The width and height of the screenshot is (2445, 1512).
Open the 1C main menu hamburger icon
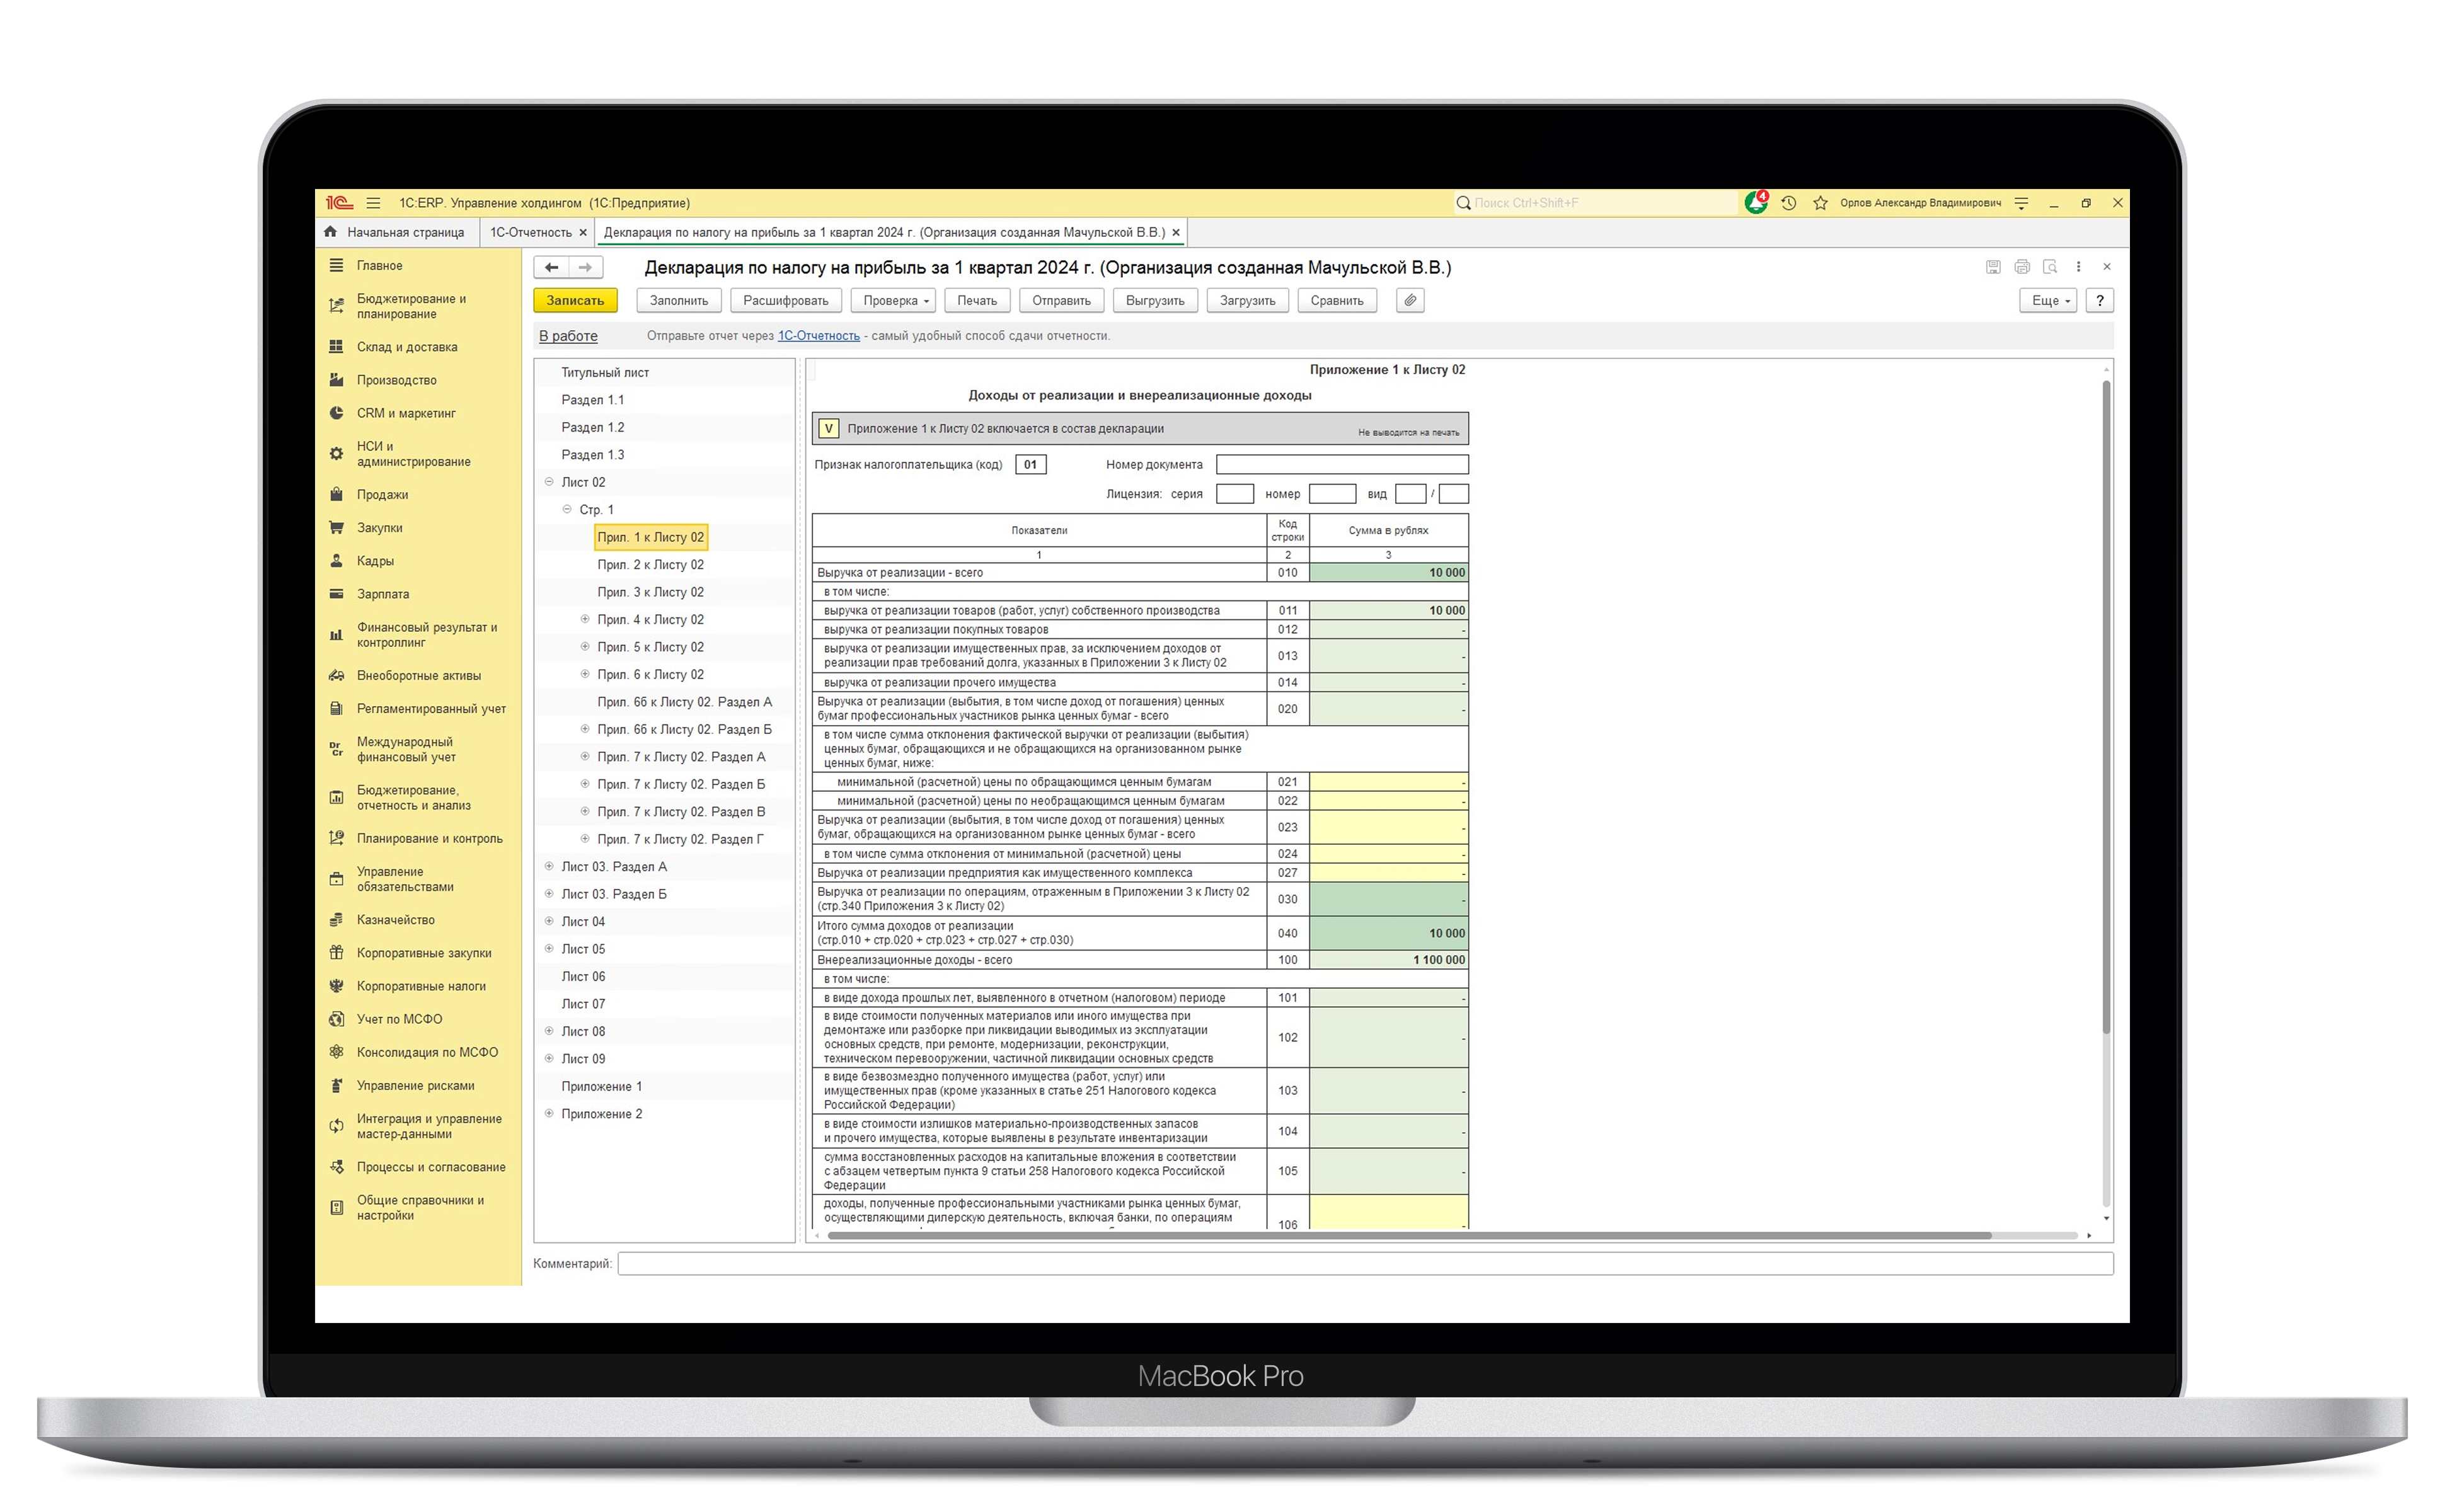(x=373, y=203)
